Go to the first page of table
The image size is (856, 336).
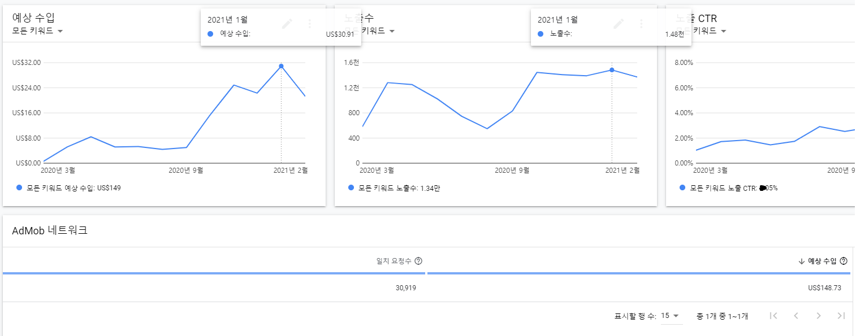(x=774, y=316)
